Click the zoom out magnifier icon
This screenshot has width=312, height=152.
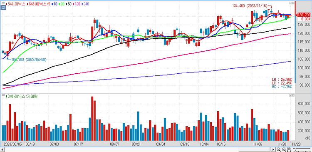(279, 150)
